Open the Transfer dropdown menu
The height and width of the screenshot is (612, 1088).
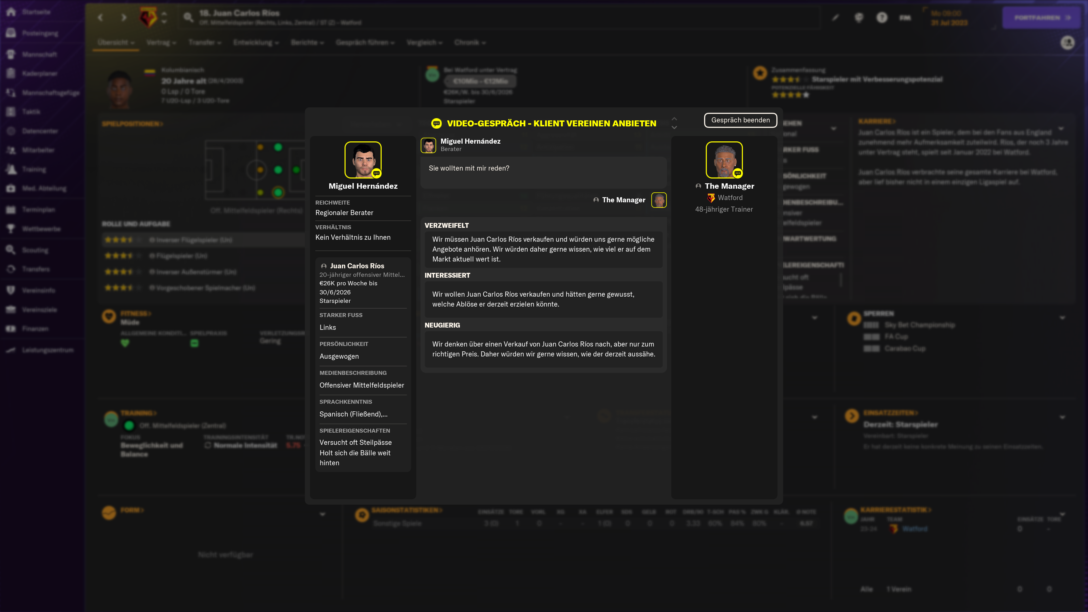pos(205,43)
